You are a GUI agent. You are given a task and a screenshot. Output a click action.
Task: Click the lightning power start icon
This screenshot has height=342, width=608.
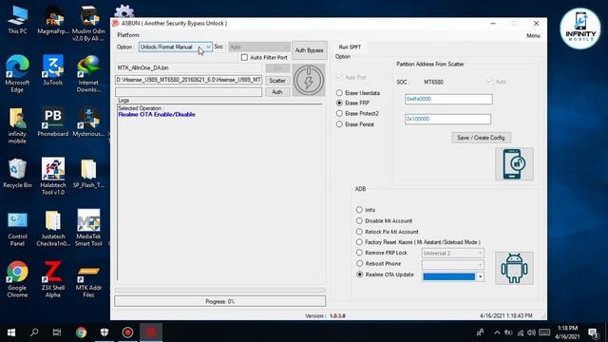pyautogui.click(x=309, y=80)
